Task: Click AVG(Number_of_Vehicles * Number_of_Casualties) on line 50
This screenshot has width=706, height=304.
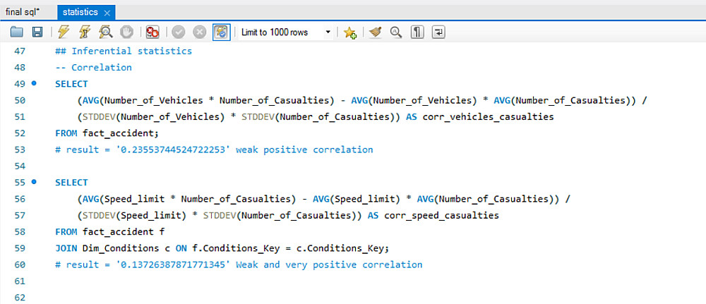Action: click(x=208, y=100)
